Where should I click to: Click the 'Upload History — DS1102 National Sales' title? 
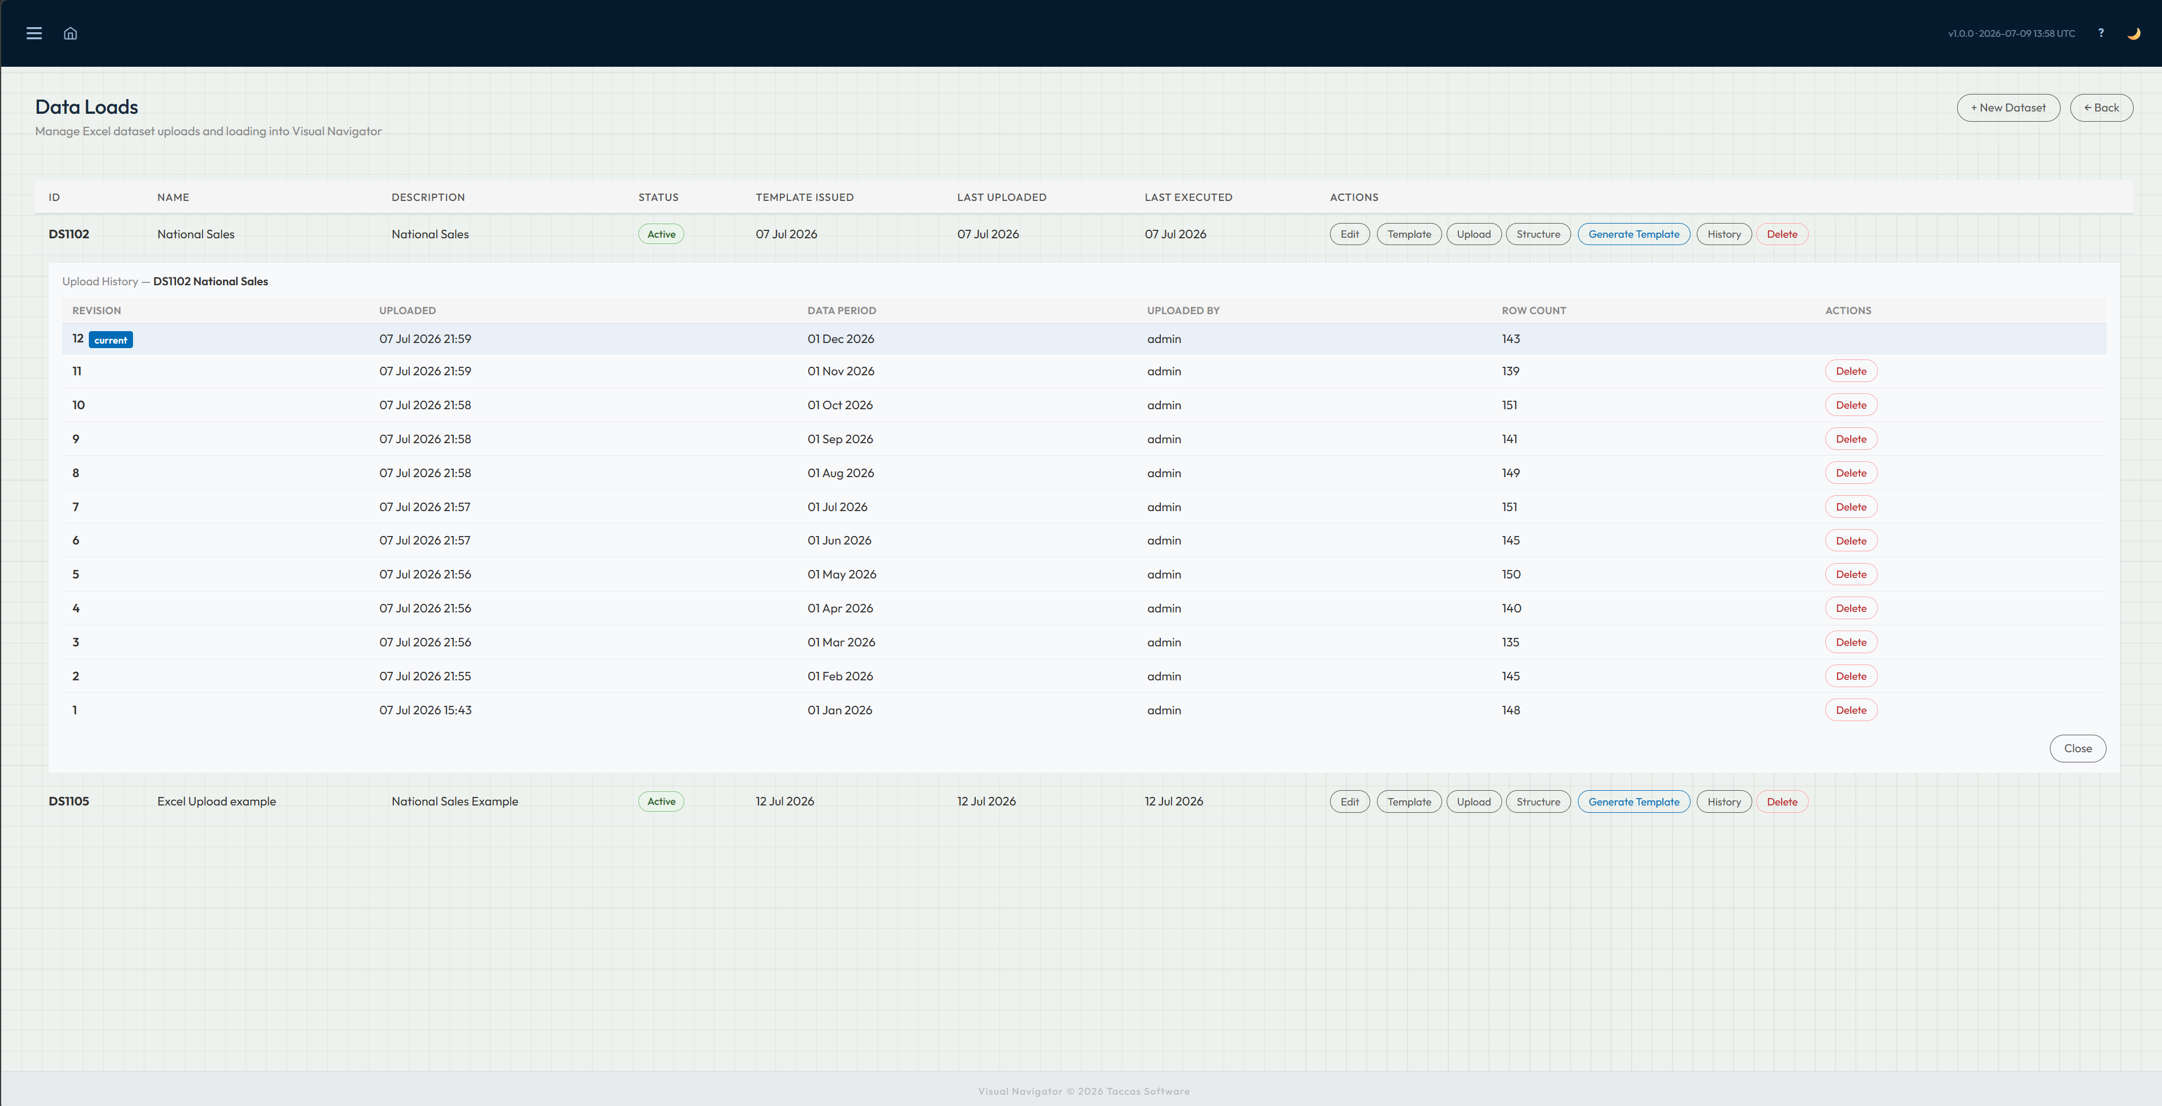coord(165,281)
